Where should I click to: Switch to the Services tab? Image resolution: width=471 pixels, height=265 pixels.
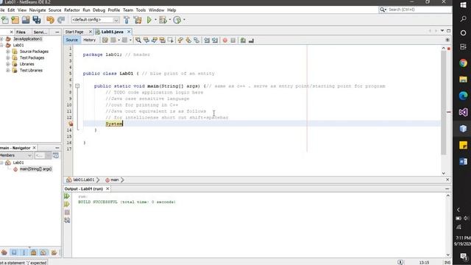(40, 32)
